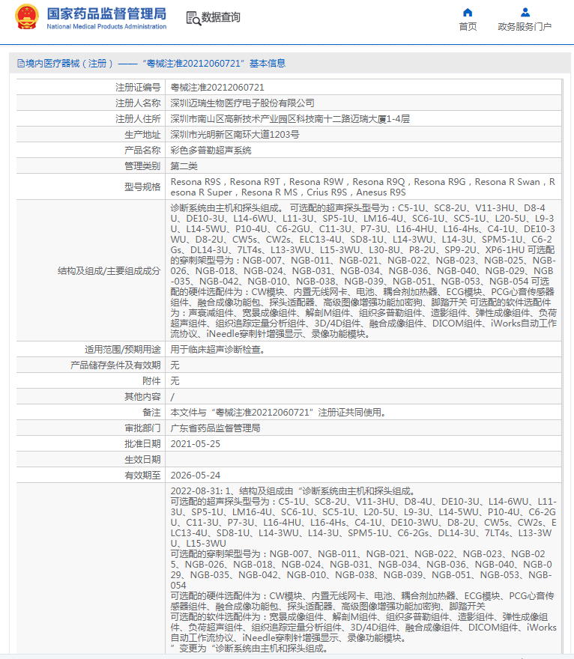Click the 注册人名称 label

[x=138, y=103]
